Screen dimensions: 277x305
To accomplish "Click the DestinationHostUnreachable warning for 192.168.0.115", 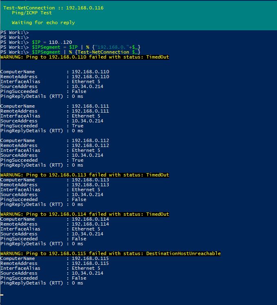I will tap(110, 253).
